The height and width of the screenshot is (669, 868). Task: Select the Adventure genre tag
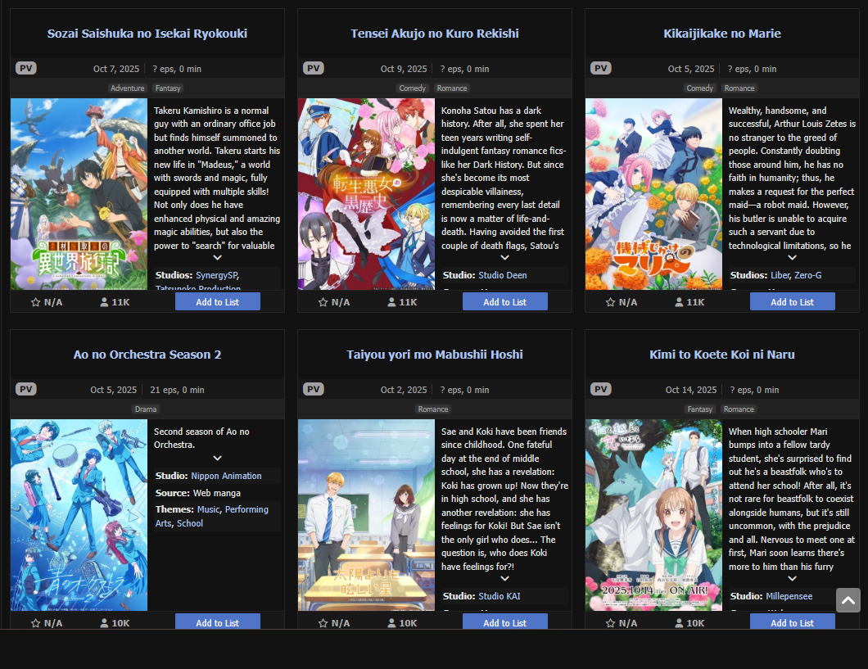click(x=127, y=88)
